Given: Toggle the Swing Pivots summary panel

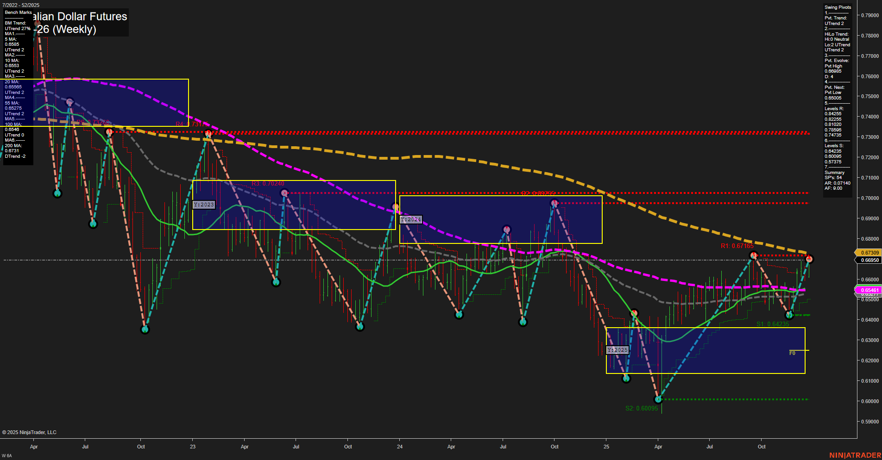Looking at the screenshot, I should pyautogui.click(x=837, y=7).
